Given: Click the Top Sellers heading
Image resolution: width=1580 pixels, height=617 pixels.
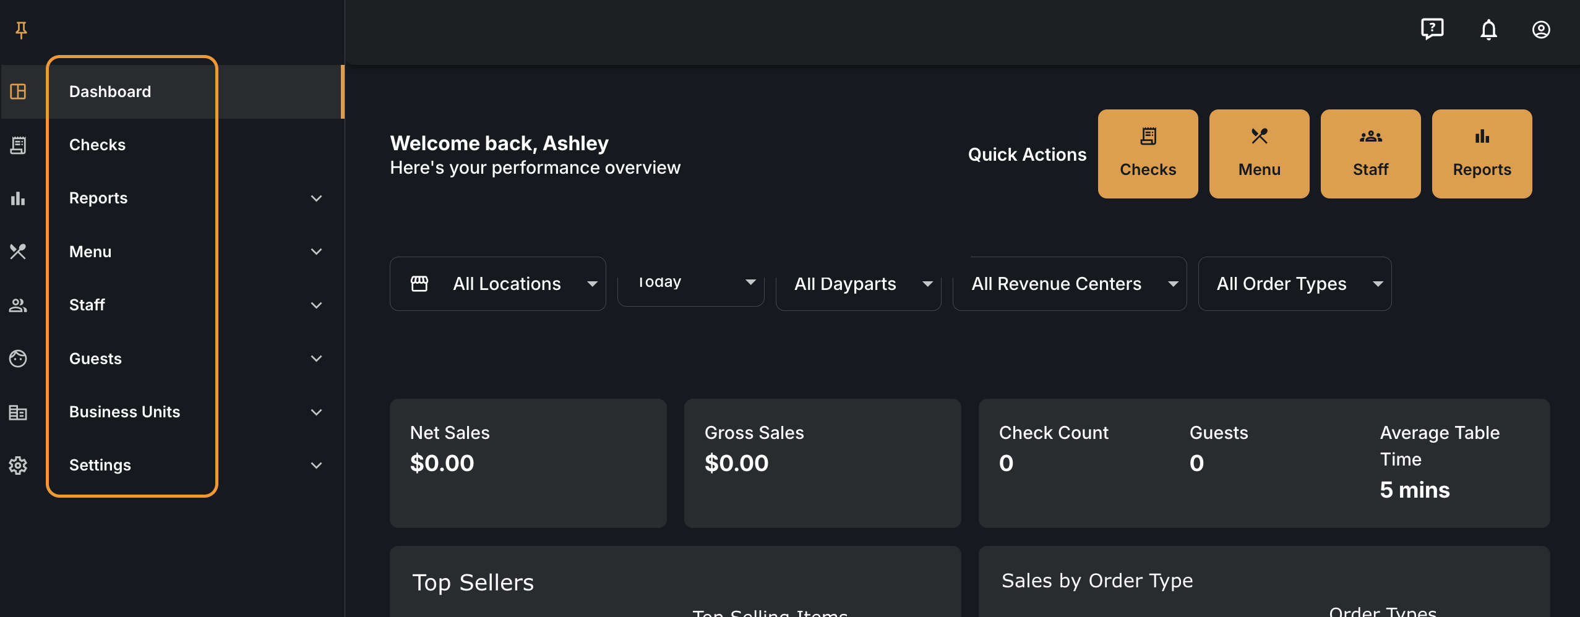Looking at the screenshot, I should pos(473,582).
